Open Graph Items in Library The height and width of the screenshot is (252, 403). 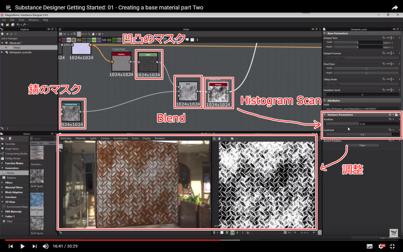tap(12, 149)
